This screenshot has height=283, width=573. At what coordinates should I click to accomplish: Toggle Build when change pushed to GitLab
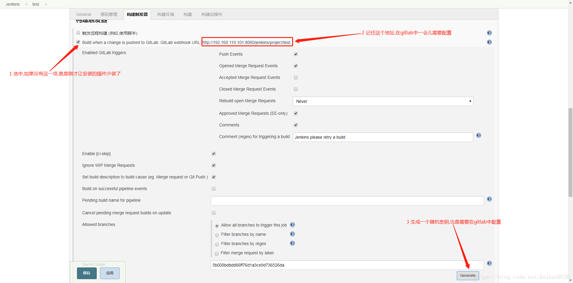tap(78, 42)
